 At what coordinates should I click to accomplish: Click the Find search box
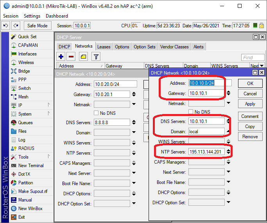(253, 57)
